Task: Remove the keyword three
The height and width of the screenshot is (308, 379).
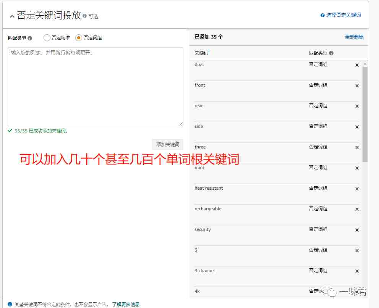Action: click(357, 147)
